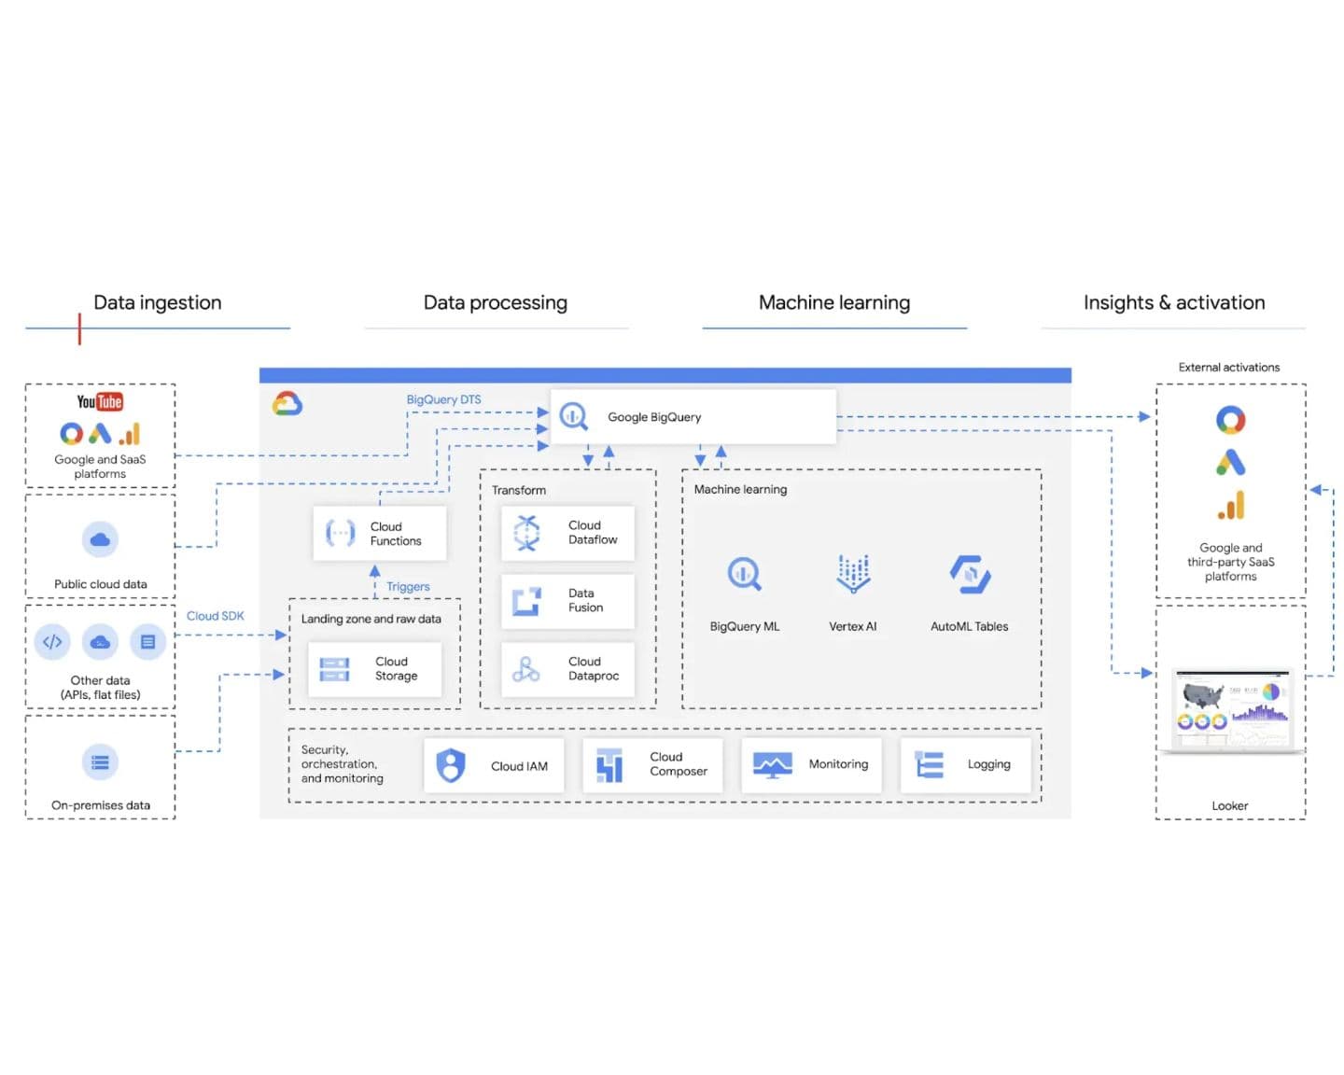Click the Triggers label
This screenshot has width=1344, height=1075.
click(x=408, y=587)
